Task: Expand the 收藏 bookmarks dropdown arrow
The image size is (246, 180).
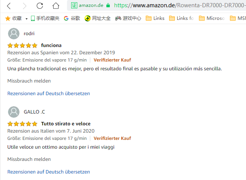Action: click(26, 18)
